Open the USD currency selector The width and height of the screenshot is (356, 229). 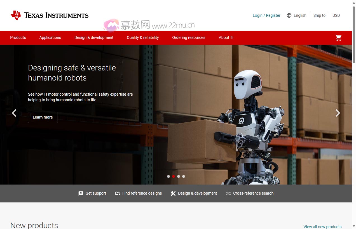tap(336, 15)
